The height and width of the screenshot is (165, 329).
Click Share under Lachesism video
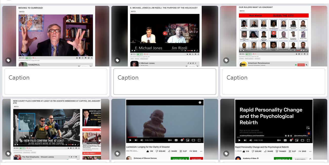point(172,151)
